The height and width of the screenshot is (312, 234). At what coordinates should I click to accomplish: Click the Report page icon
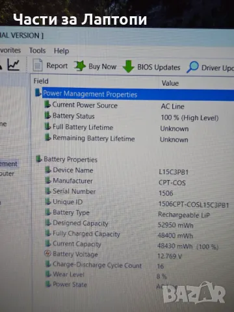pyautogui.click(x=38, y=65)
